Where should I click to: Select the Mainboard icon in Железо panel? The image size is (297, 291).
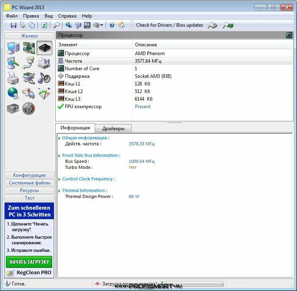[x=29, y=48]
